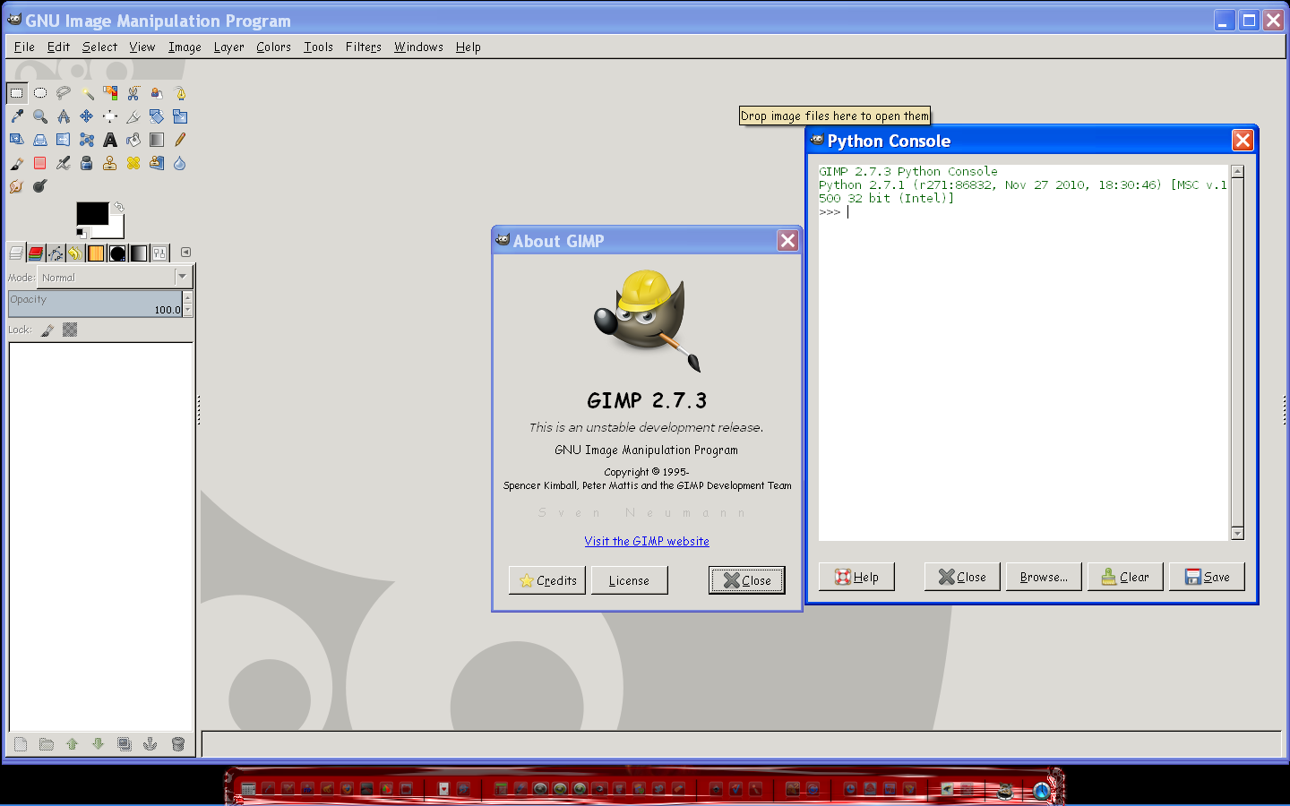Select the Smudge finger tool
The height and width of the screenshot is (806, 1290).
pyautogui.click(x=17, y=186)
